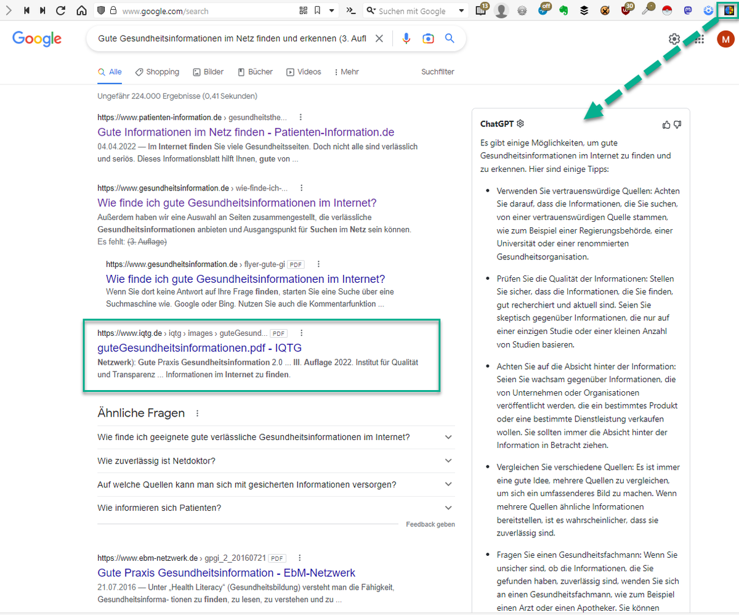The height and width of the screenshot is (615, 739).
Task: Open guteGesundheitsinformationen.pdf IQTG result
Action: point(200,348)
